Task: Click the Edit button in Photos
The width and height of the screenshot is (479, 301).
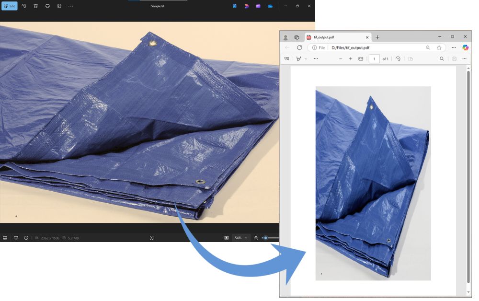Action: 9,6
